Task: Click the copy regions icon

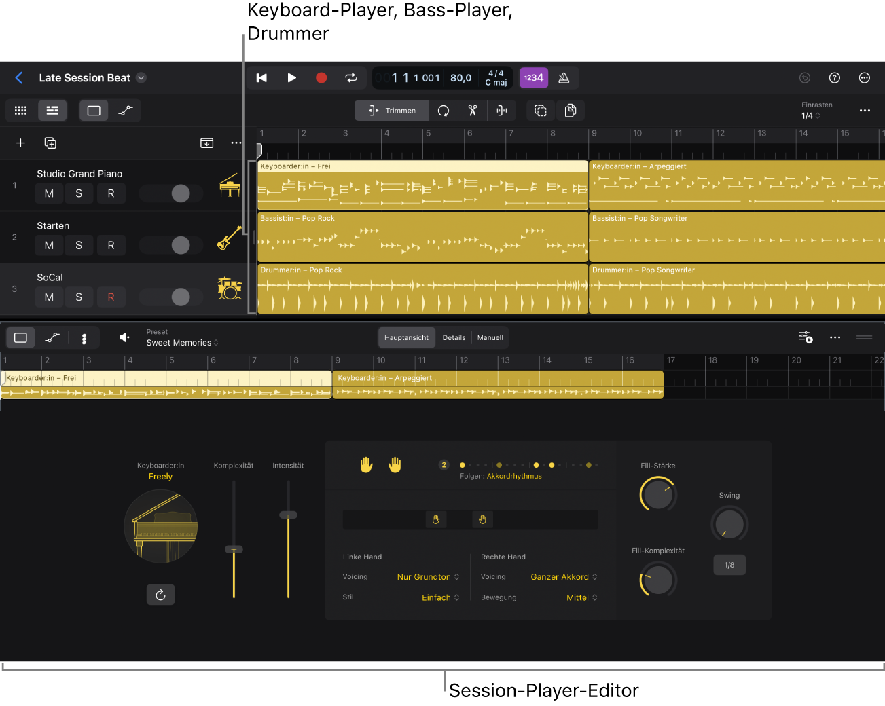Action: (571, 111)
